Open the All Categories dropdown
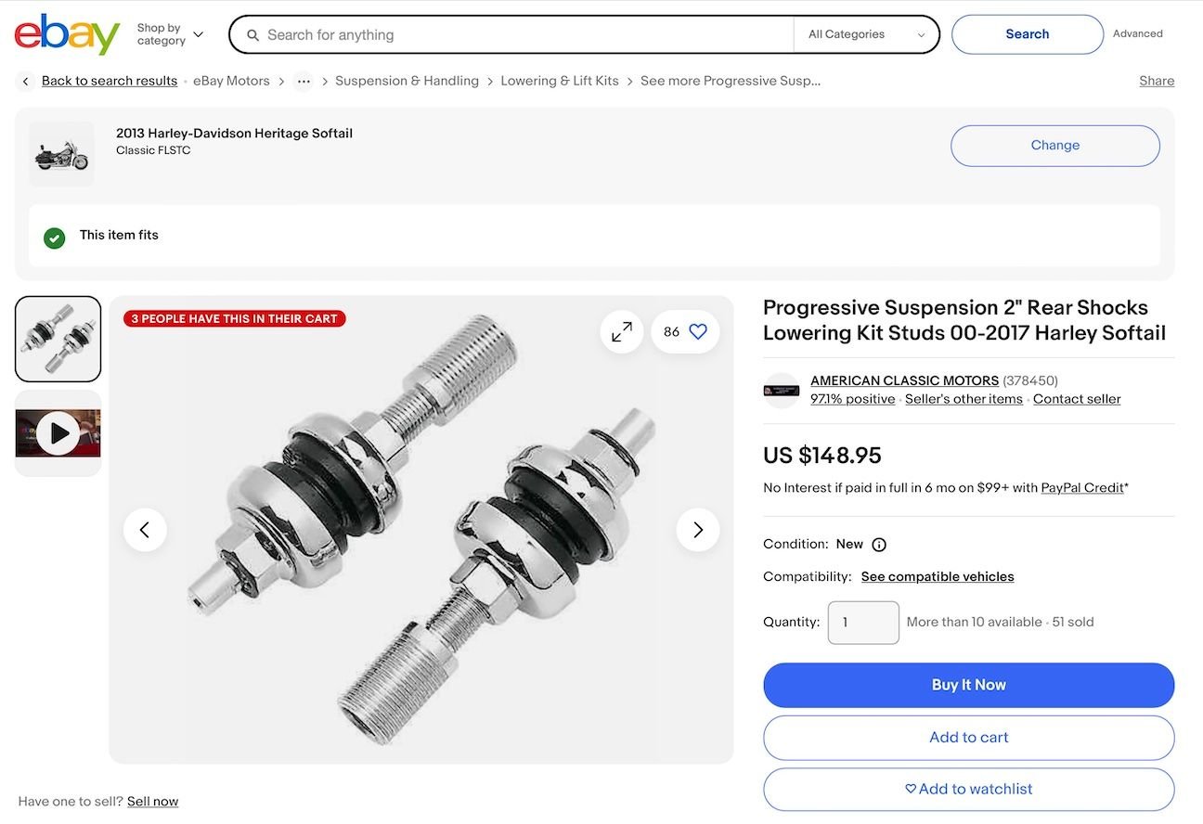The image size is (1203, 824). click(866, 34)
